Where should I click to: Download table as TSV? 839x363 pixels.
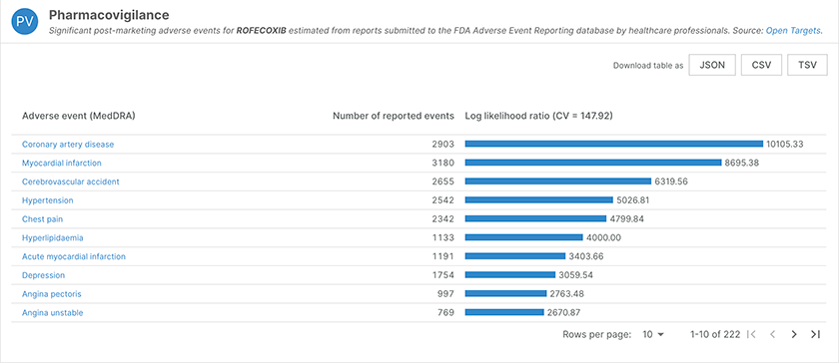[807, 65]
